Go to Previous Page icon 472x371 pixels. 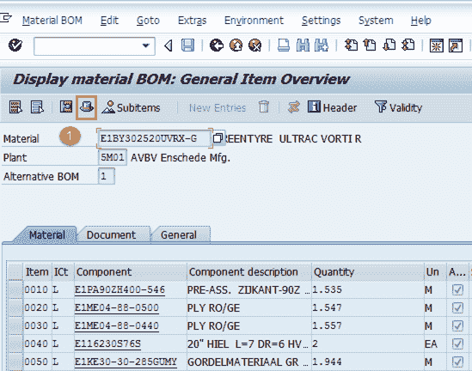pos(370,46)
